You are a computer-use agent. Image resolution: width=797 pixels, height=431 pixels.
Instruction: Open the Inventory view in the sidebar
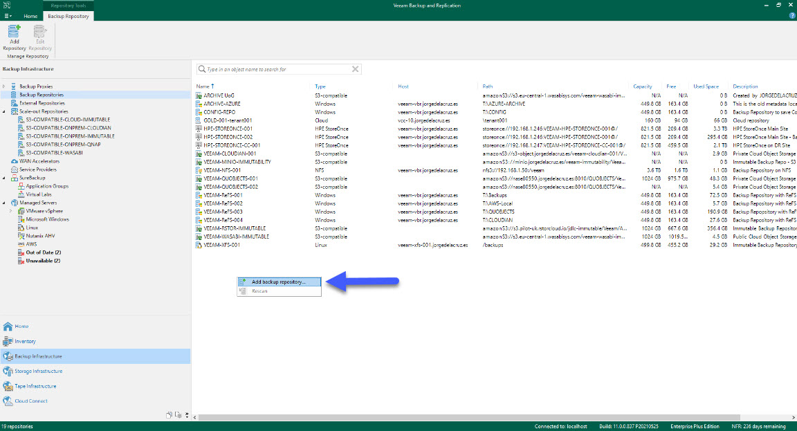[26, 341]
